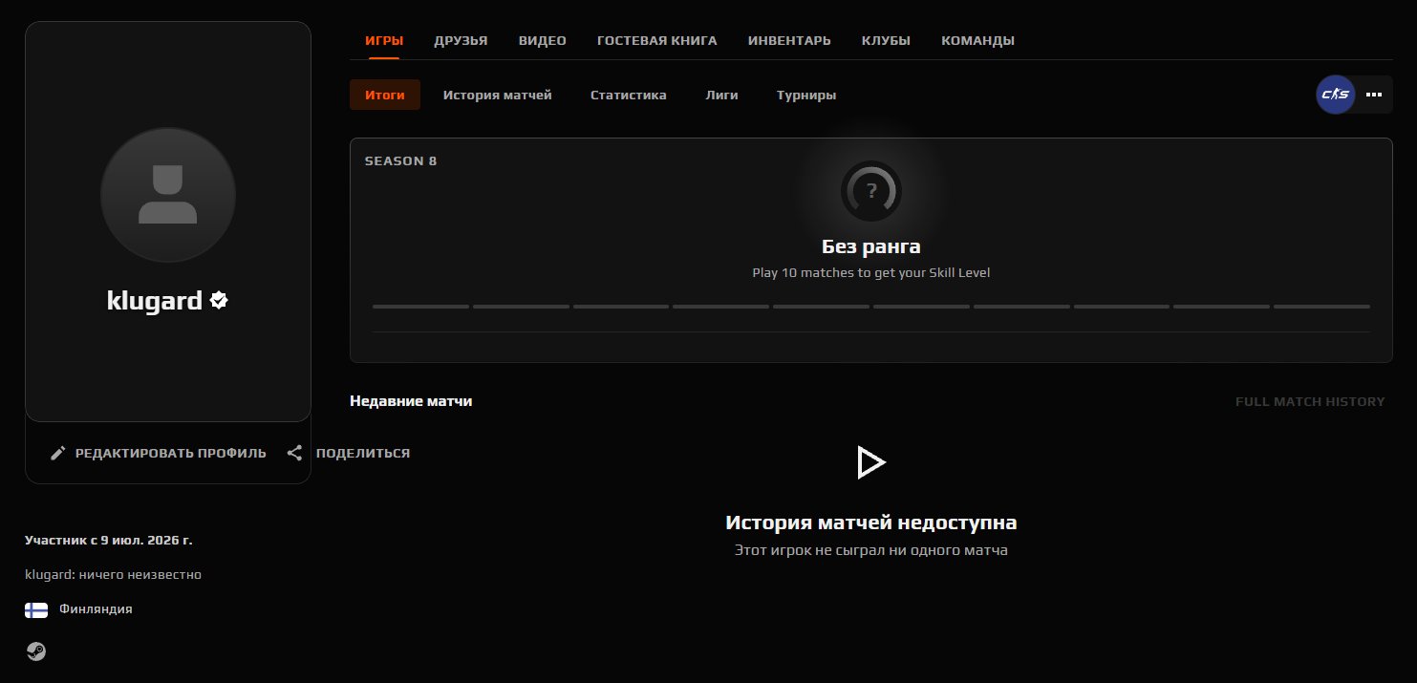Click the SEASON 8 label
This screenshot has width=1417, height=683.
(x=401, y=161)
